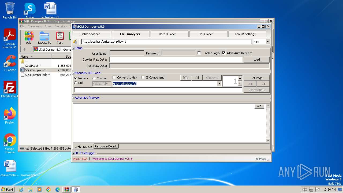The height and width of the screenshot is (193, 343).
Task: Select the Numeric radio button
Action: point(76,78)
